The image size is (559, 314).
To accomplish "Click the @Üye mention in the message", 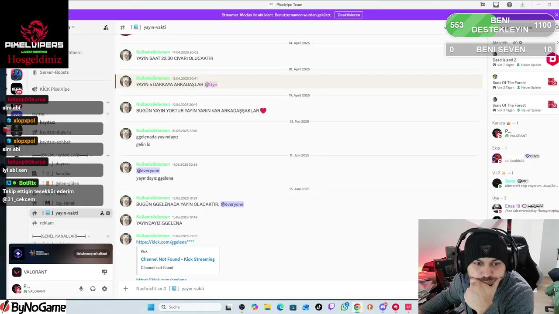I will (x=210, y=85).
